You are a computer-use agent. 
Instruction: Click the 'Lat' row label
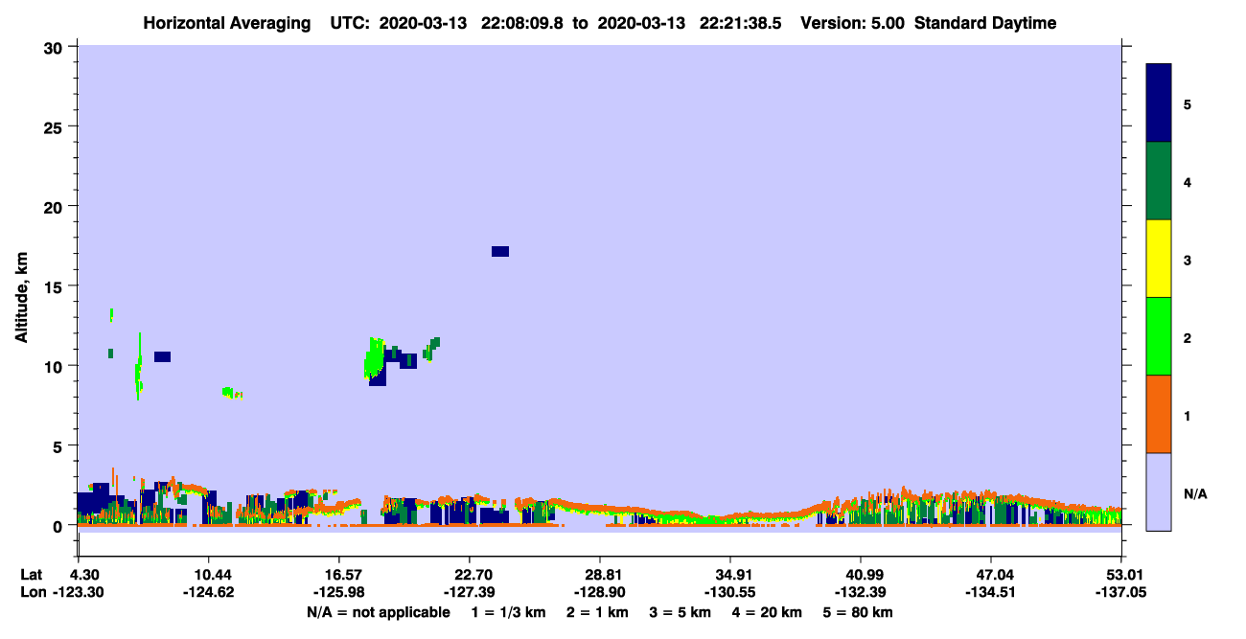click(31, 575)
